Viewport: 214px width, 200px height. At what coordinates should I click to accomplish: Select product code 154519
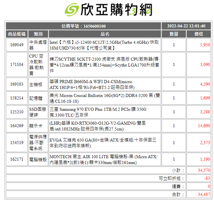(x=17, y=143)
